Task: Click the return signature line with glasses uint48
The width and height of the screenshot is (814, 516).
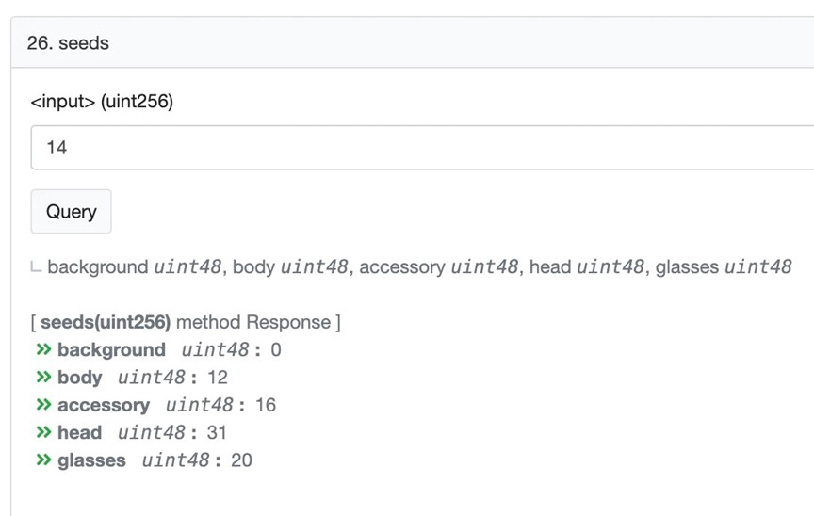Action: (419, 266)
